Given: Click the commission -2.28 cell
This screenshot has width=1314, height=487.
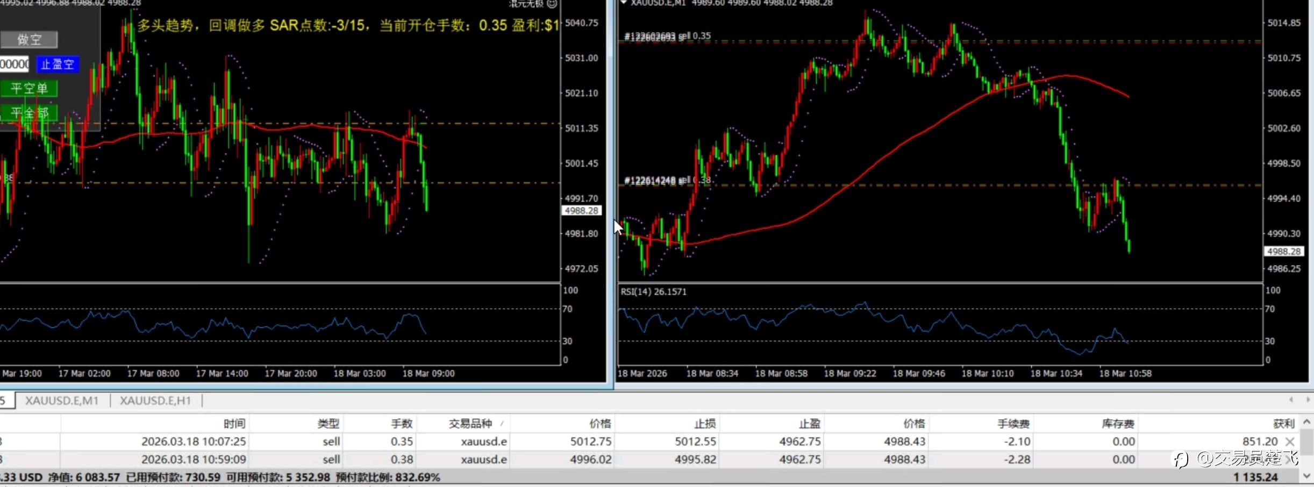Looking at the screenshot, I should [x=1017, y=459].
